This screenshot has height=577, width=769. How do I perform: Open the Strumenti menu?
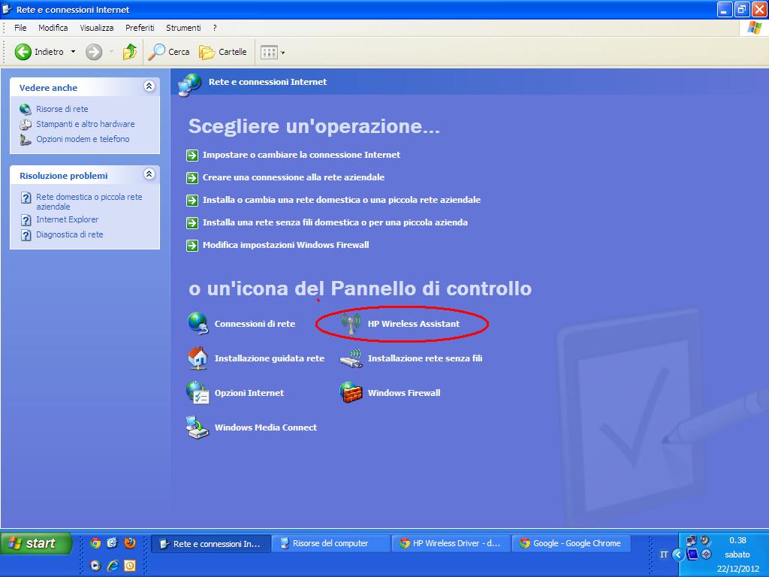point(183,28)
